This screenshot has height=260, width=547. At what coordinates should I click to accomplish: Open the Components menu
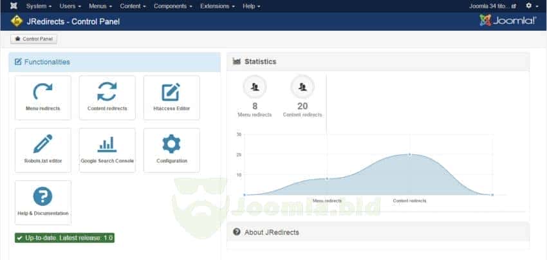pyautogui.click(x=173, y=6)
